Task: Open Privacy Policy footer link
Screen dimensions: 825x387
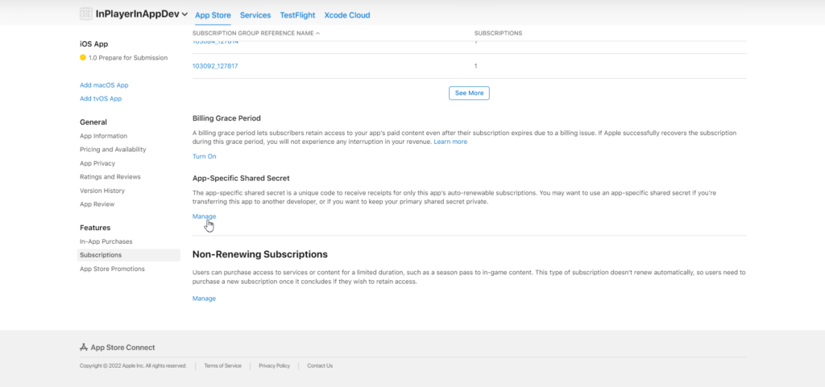Action: [x=274, y=366]
